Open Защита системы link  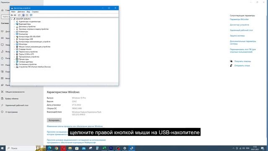click(x=237, y=36)
